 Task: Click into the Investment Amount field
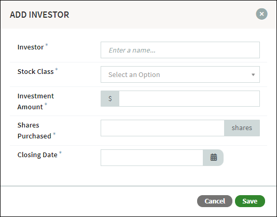click(189, 98)
